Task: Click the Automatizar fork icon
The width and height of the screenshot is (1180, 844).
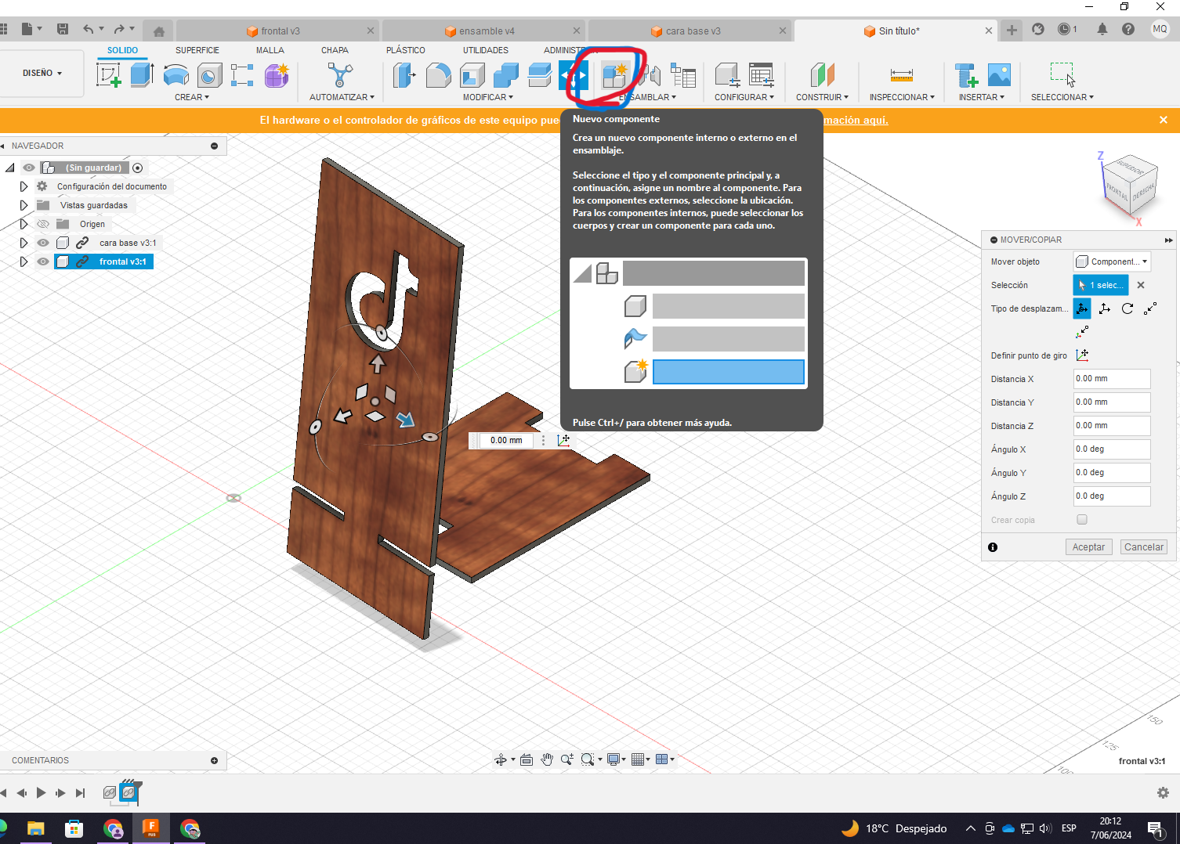Action: pyautogui.click(x=340, y=75)
